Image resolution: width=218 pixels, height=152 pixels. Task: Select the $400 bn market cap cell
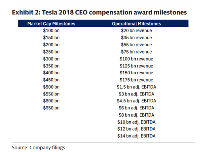51,73
